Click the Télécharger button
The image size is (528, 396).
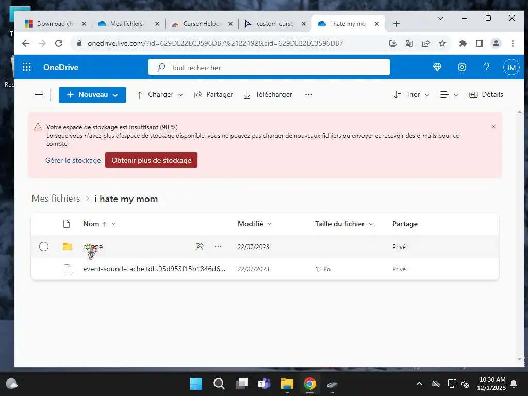[x=268, y=95]
